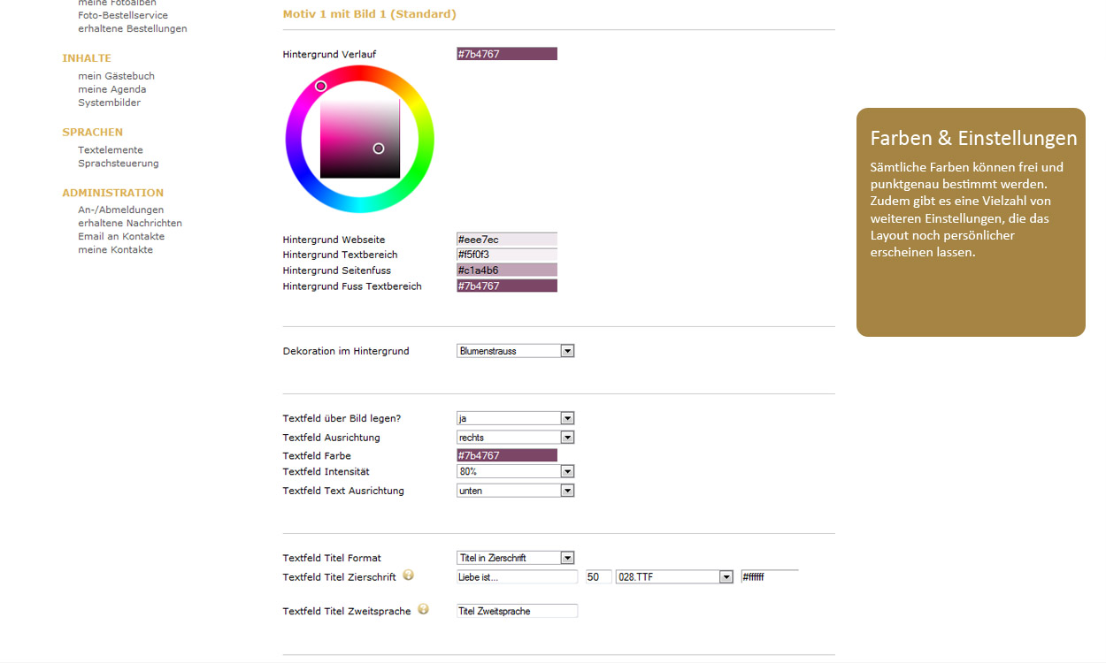The height and width of the screenshot is (663, 1106).
Task: Open the Textfeld Ausrichtung dropdown
Action: [515, 438]
